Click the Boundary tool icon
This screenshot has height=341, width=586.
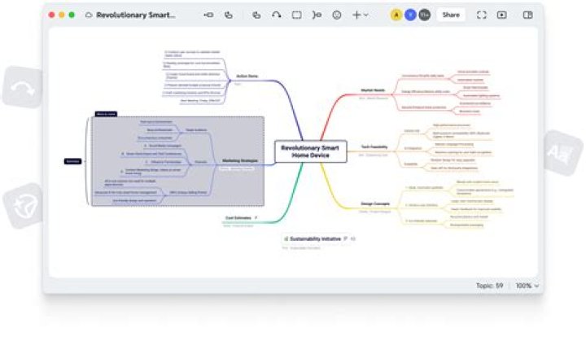coord(296,15)
